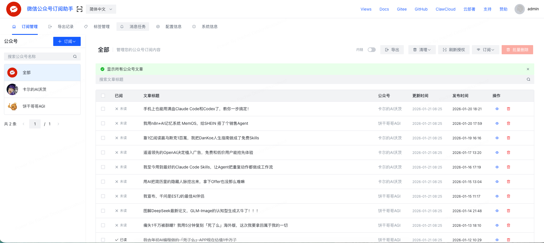The image size is (544, 243).
Task: Select 全部 in account list
Action: click(42, 73)
